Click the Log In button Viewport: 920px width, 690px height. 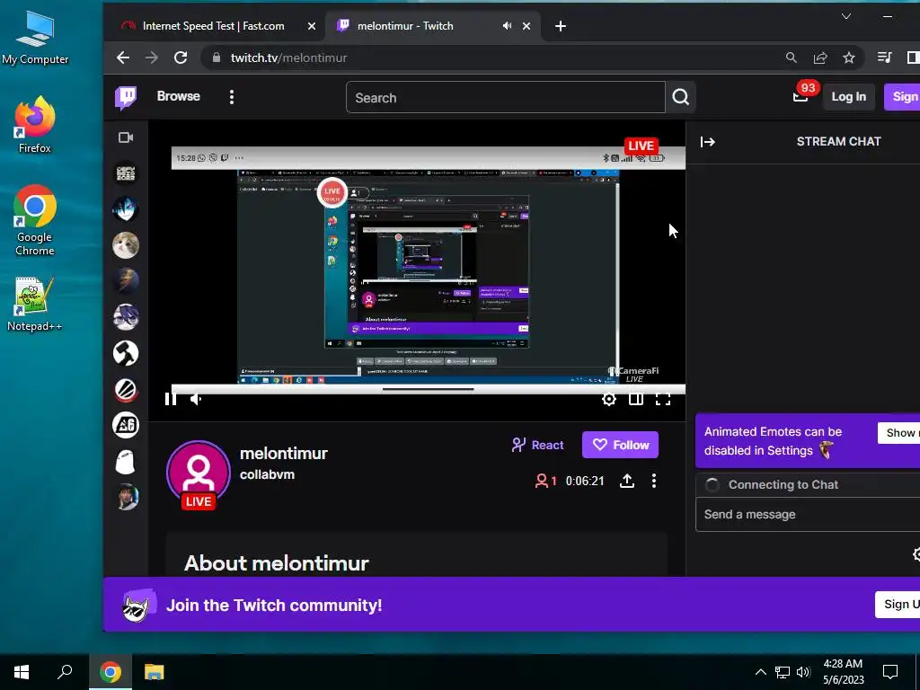[848, 97]
